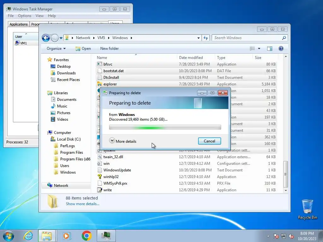This screenshot has width=323, height=242.
Task: Open View menu in Task Manager
Action: (39, 16)
